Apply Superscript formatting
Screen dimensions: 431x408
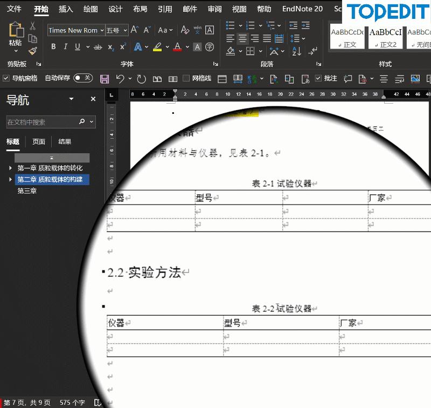(x=123, y=46)
